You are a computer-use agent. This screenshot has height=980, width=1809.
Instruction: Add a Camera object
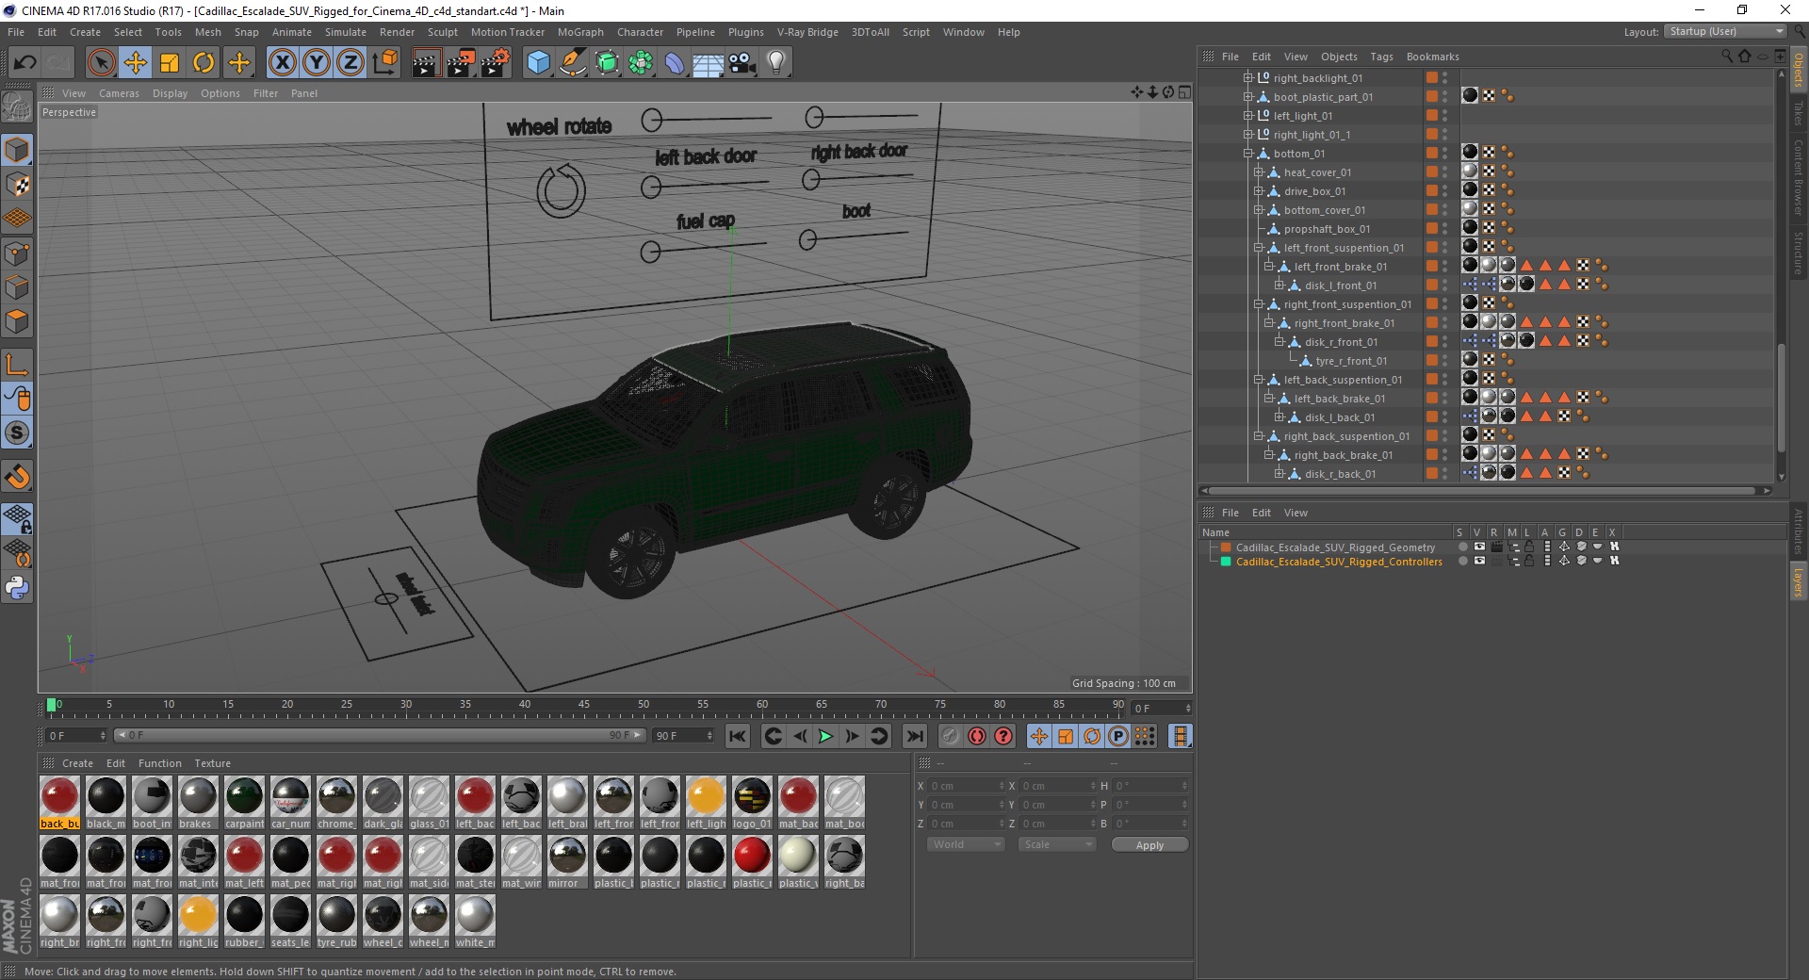(x=742, y=63)
